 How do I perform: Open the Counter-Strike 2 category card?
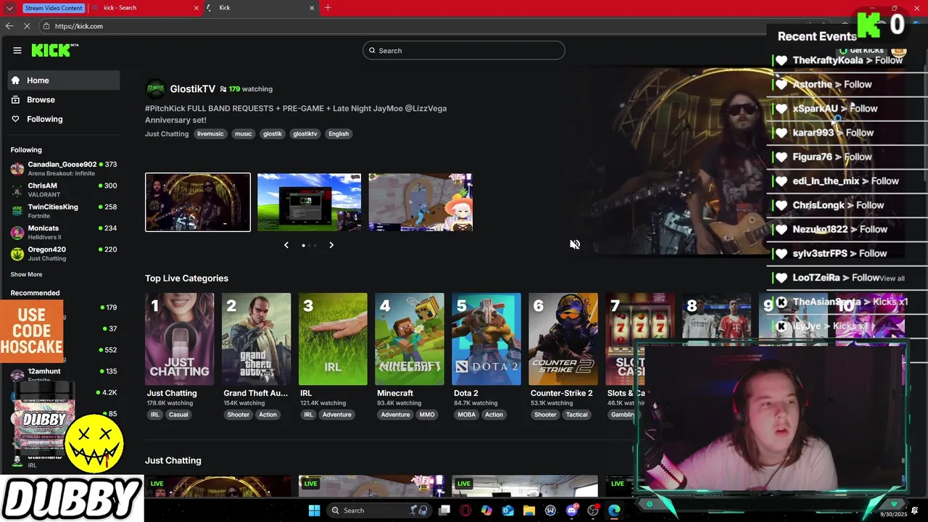563,339
